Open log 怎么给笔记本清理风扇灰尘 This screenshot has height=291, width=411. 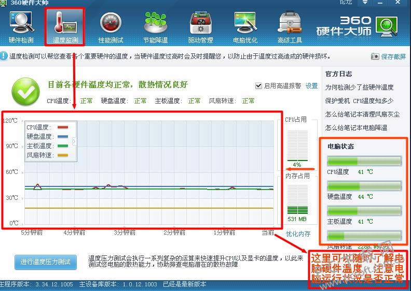tap(363, 114)
